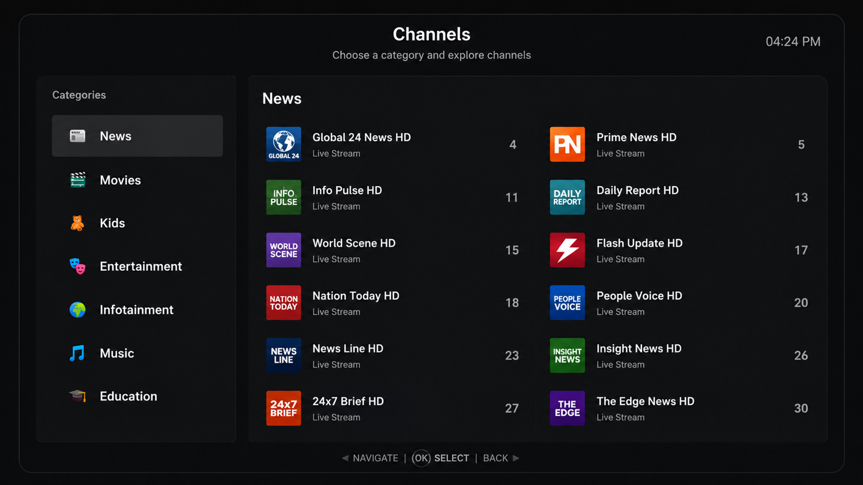Click the Daily Report HD title
The width and height of the screenshot is (863, 485).
click(x=637, y=190)
